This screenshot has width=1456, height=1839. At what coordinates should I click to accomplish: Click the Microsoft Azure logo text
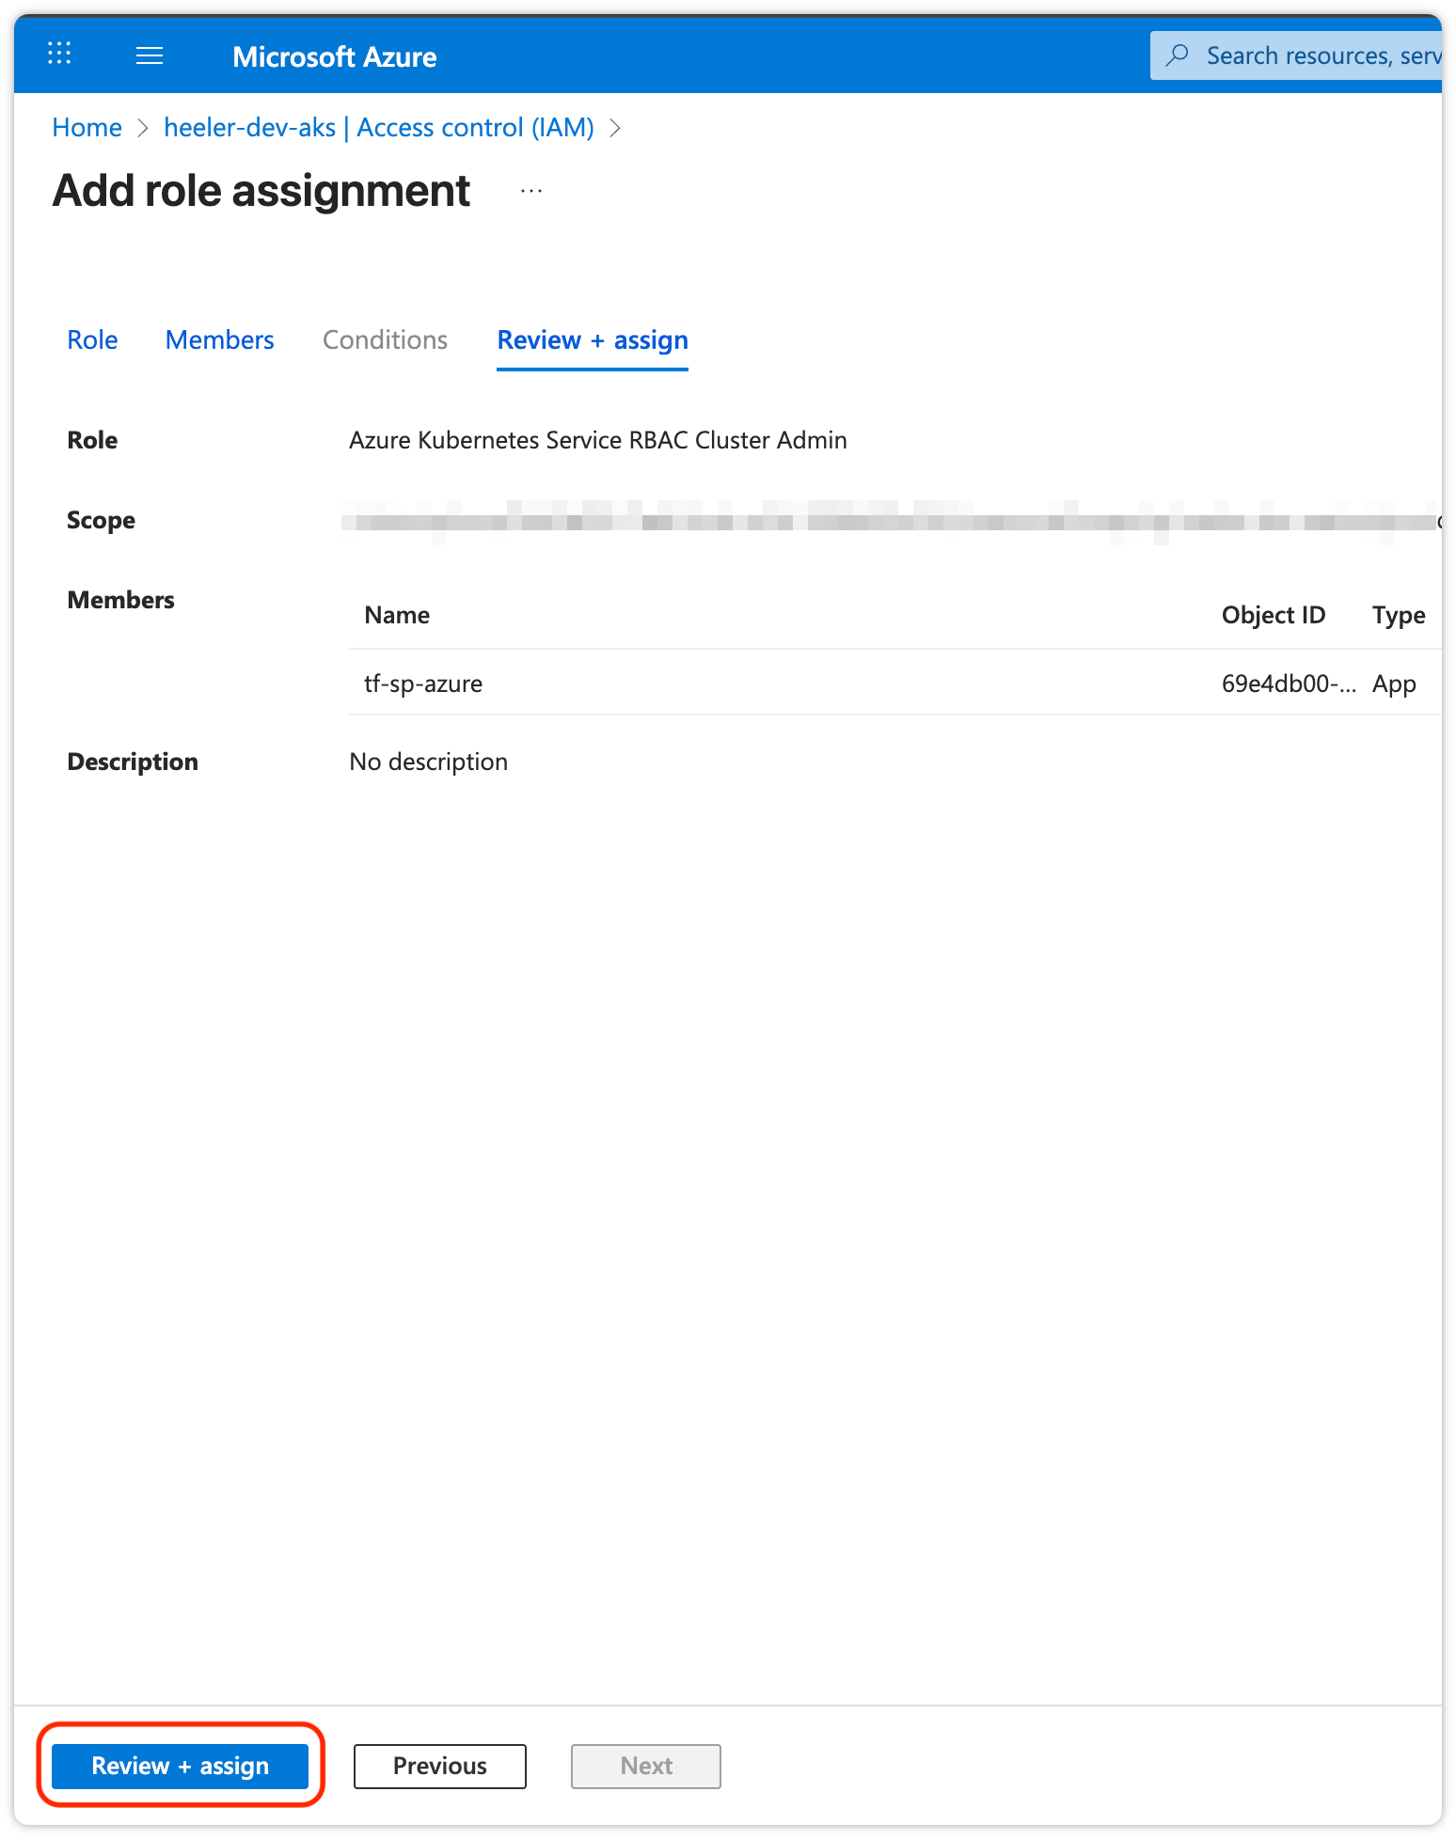coord(334,56)
